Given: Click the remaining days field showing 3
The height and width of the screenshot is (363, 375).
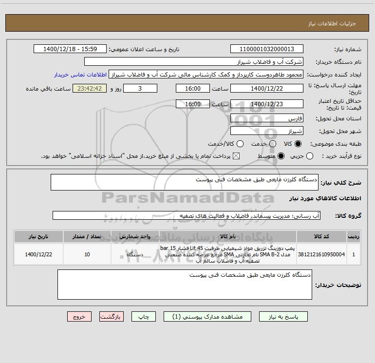Looking at the screenshot, I should pyautogui.click(x=140, y=88).
